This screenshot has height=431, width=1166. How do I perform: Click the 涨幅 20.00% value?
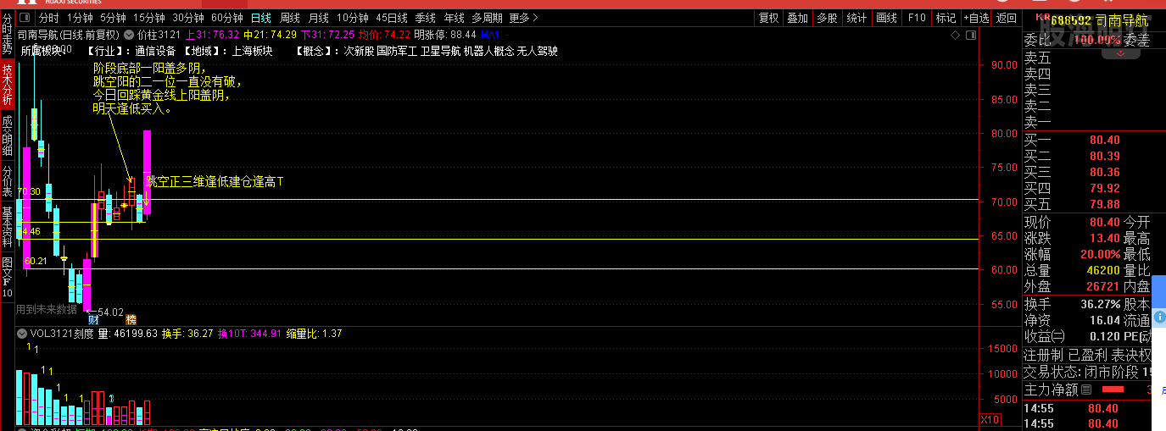click(1100, 255)
